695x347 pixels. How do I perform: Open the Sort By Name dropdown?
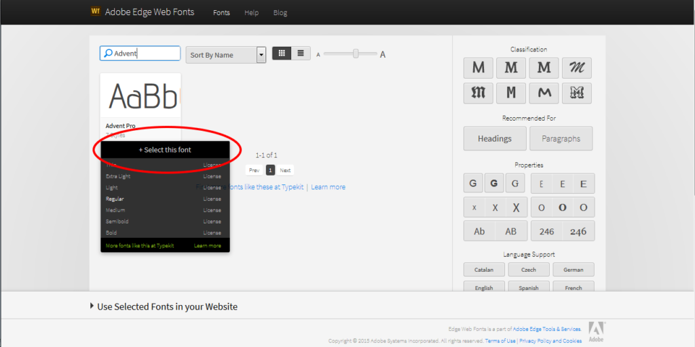(x=225, y=55)
